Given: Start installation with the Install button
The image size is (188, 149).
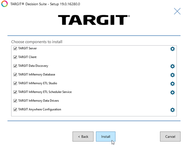Looking at the screenshot, I should [x=106, y=137].
